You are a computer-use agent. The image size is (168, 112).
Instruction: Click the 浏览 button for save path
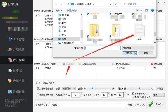[x=130, y=104]
